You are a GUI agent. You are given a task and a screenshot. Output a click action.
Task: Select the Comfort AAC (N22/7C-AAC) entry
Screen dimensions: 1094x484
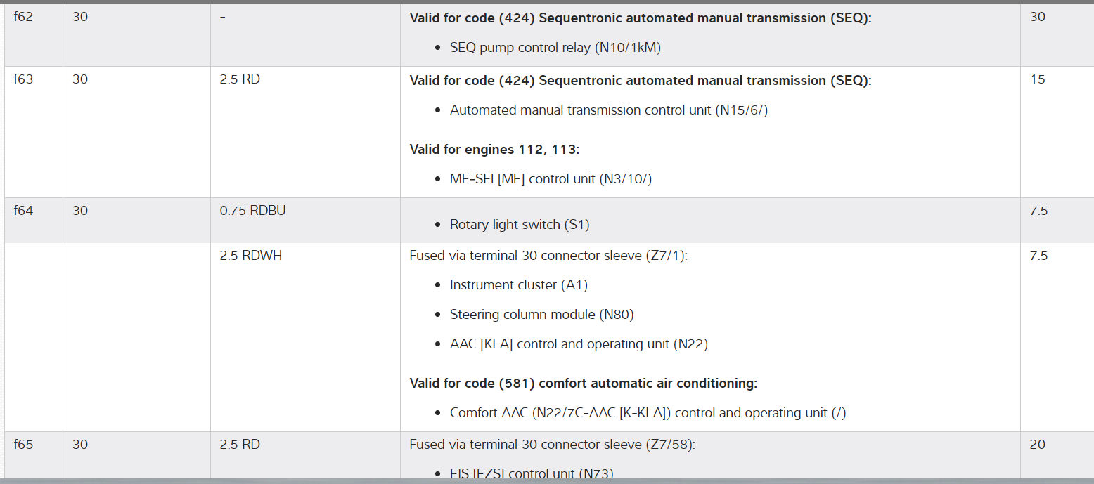coord(648,413)
